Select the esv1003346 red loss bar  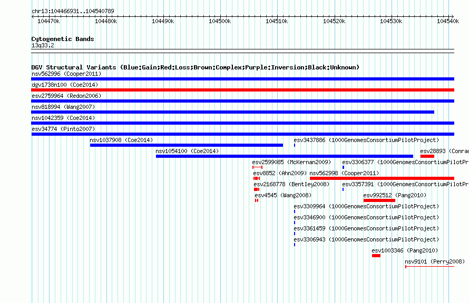pos(376,256)
